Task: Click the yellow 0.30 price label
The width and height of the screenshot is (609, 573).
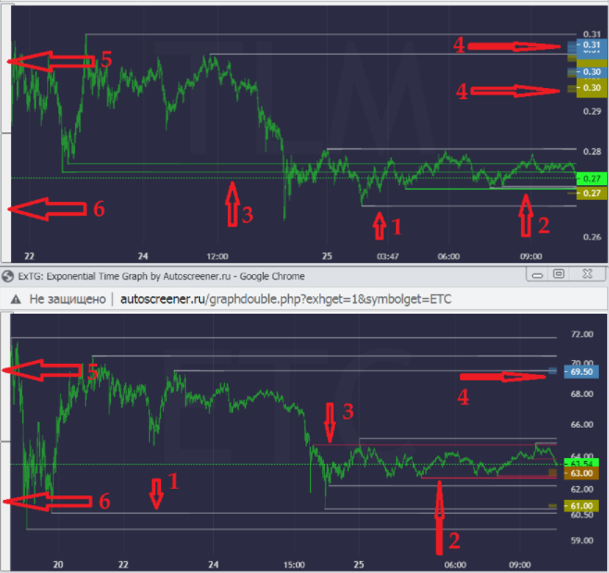Action: click(x=591, y=88)
